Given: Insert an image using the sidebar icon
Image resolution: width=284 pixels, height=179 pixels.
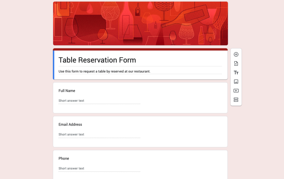Looking at the screenshot, I should pos(236,82).
